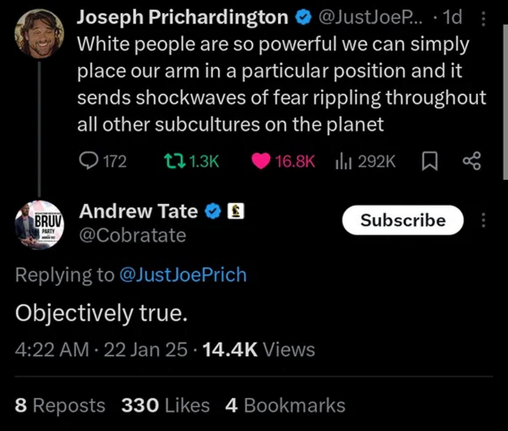Open the @JustJoePrich mention link

[x=183, y=275]
